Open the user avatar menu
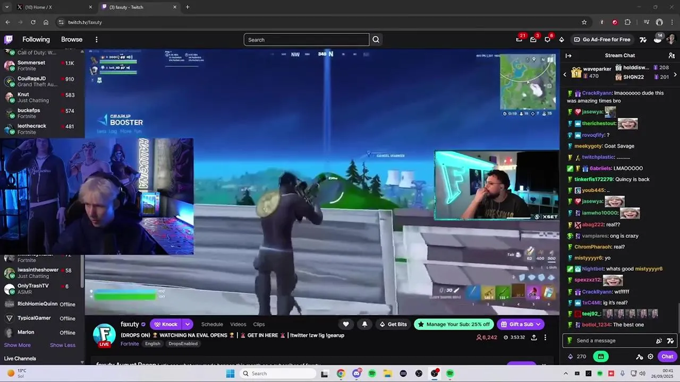 click(x=671, y=39)
